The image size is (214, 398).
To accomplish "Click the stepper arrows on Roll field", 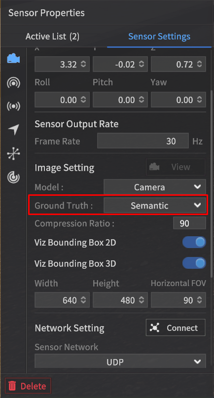I will 83,100.
